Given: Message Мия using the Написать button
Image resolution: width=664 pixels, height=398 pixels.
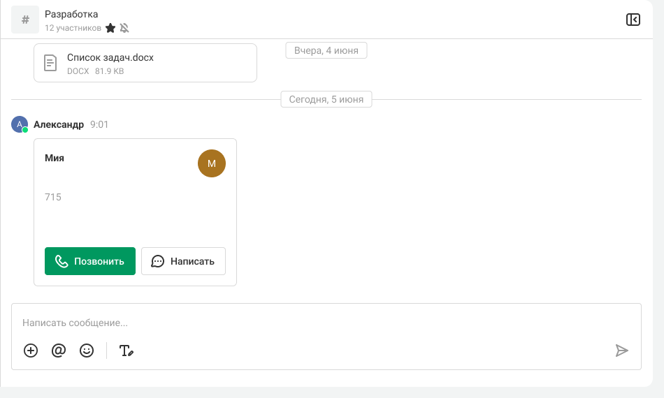Looking at the screenshot, I should point(183,261).
